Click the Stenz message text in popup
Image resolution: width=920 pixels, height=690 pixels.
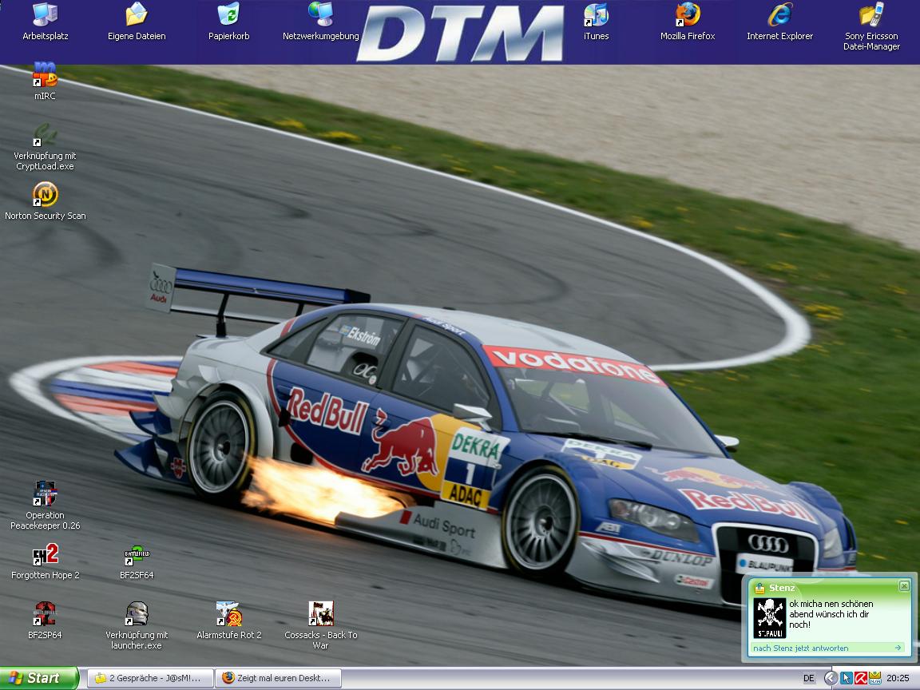pos(831,613)
